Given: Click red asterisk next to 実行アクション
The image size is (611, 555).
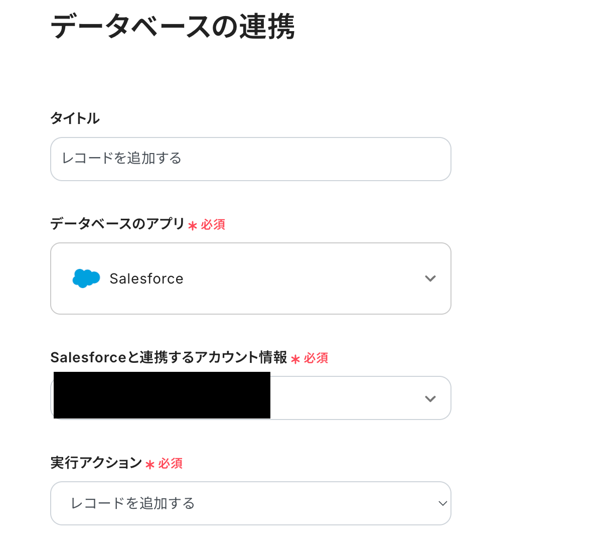Looking at the screenshot, I should click(x=149, y=465).
